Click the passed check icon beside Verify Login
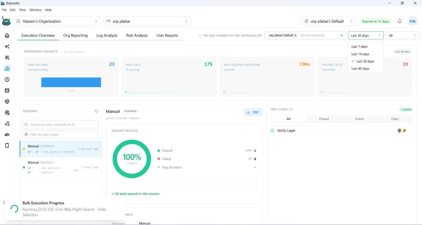The width and height of the screenshot is (422, 225). pos(272,130)
